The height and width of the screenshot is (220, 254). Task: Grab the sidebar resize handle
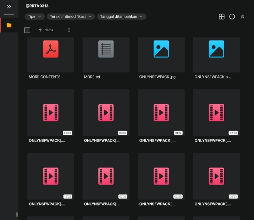pyautogui.click(x=17, y=214)
